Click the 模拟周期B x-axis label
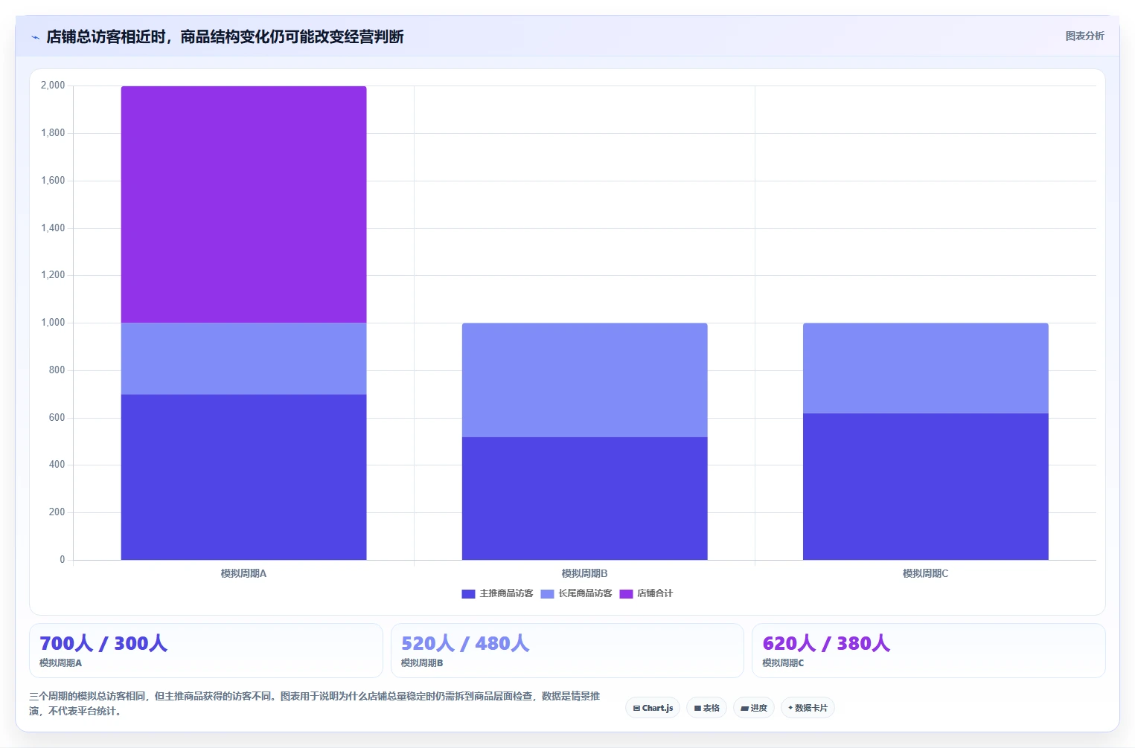Image resolution: width=1135 pixels, height=748 pixels. pos(584,573)
